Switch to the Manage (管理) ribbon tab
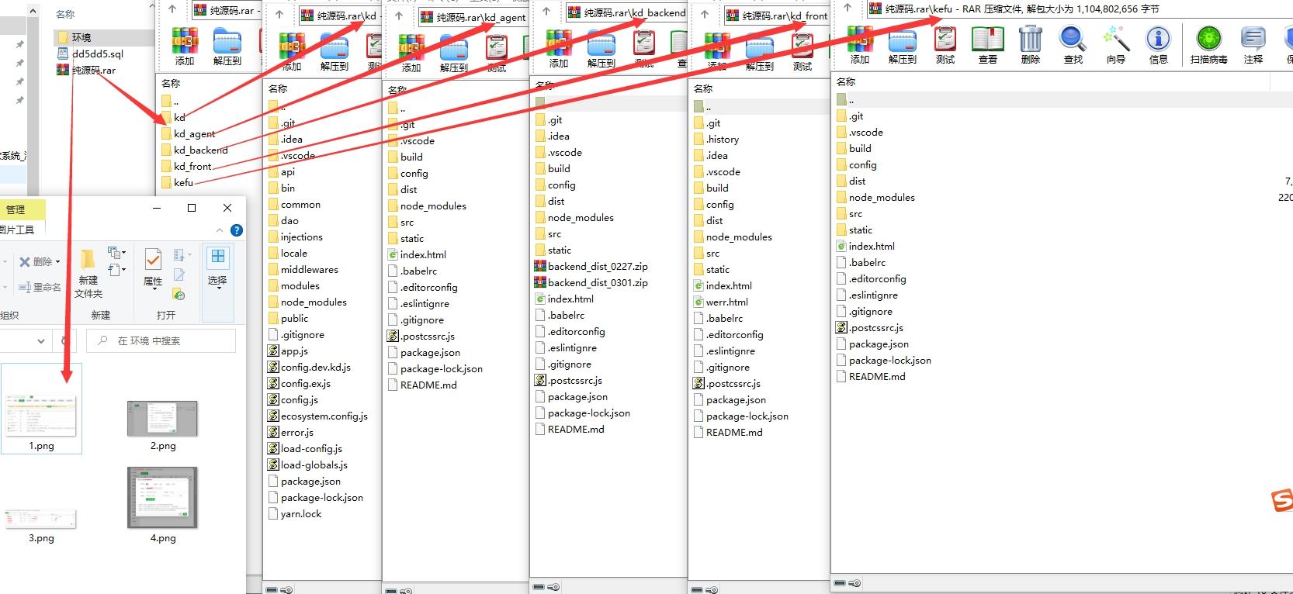 point(16,209)
